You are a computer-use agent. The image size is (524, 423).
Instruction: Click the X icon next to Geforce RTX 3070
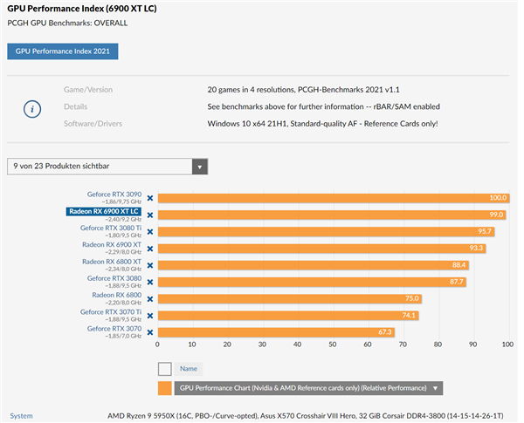pos(150,331)
